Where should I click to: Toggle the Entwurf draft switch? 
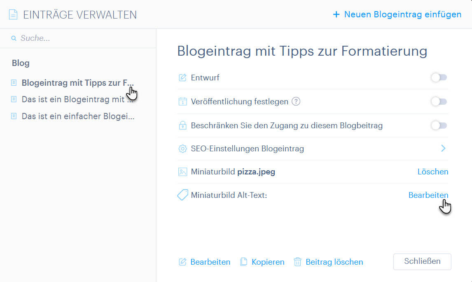click(x=439, y=78)
